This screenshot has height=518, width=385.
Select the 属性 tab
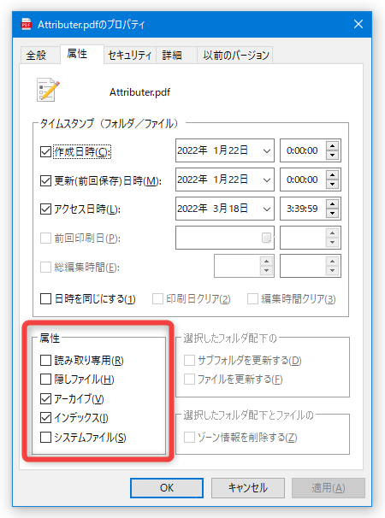pyautogui.click(x=81, y=54)
